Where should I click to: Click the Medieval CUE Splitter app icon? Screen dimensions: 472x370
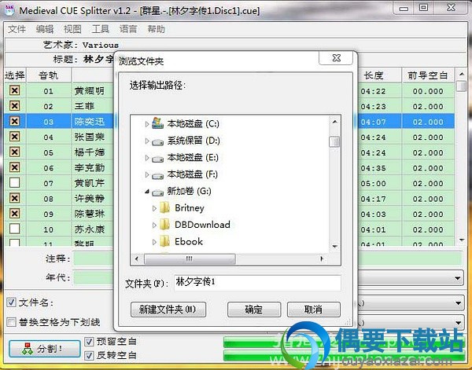pos(9,9)
